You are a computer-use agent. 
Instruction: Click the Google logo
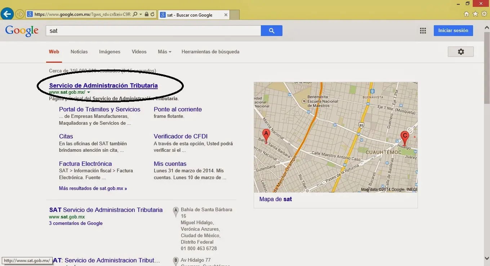tap(22, 31)
